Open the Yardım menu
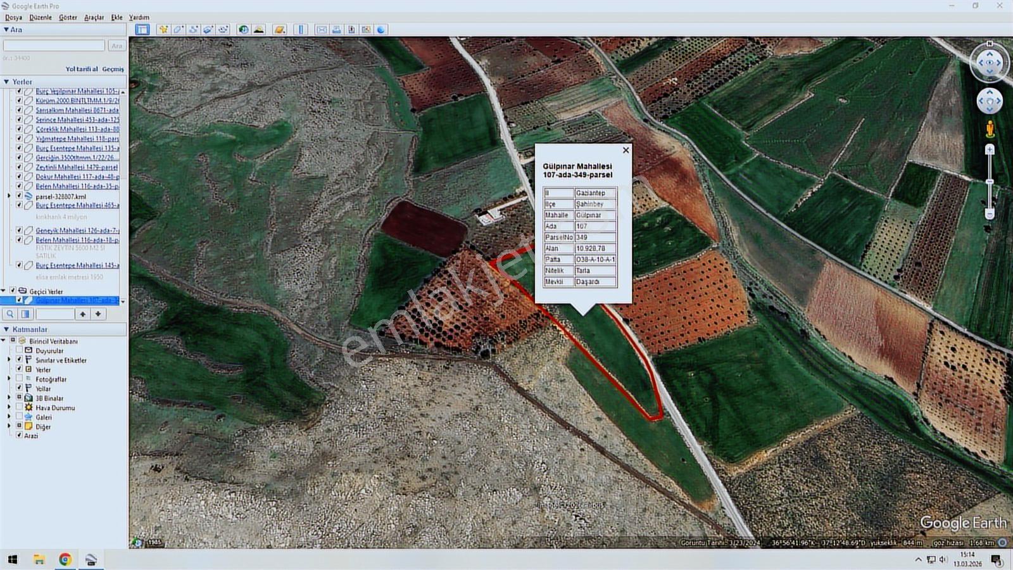Viewport: 1013px width, 570px height. pos(139,17)
